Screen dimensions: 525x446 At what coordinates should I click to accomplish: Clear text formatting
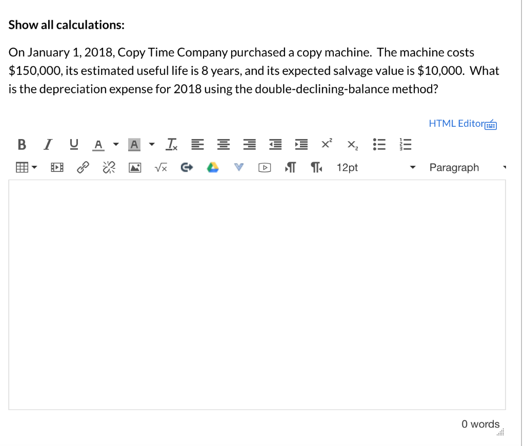point(171,144)
